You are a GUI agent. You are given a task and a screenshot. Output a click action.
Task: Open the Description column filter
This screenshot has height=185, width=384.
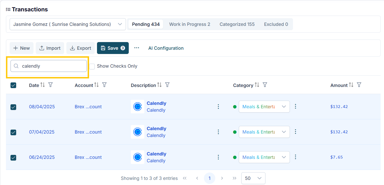167,85
